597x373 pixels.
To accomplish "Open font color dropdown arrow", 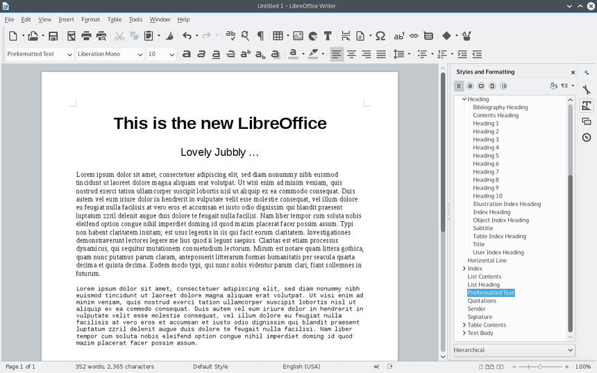I will coord(303,54).
